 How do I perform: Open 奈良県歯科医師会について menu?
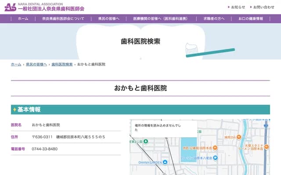click(x=63, y=18)
